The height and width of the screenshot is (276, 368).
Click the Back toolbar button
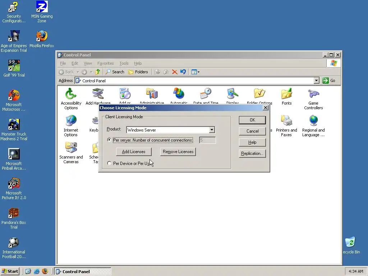click(x=66, y=72)
